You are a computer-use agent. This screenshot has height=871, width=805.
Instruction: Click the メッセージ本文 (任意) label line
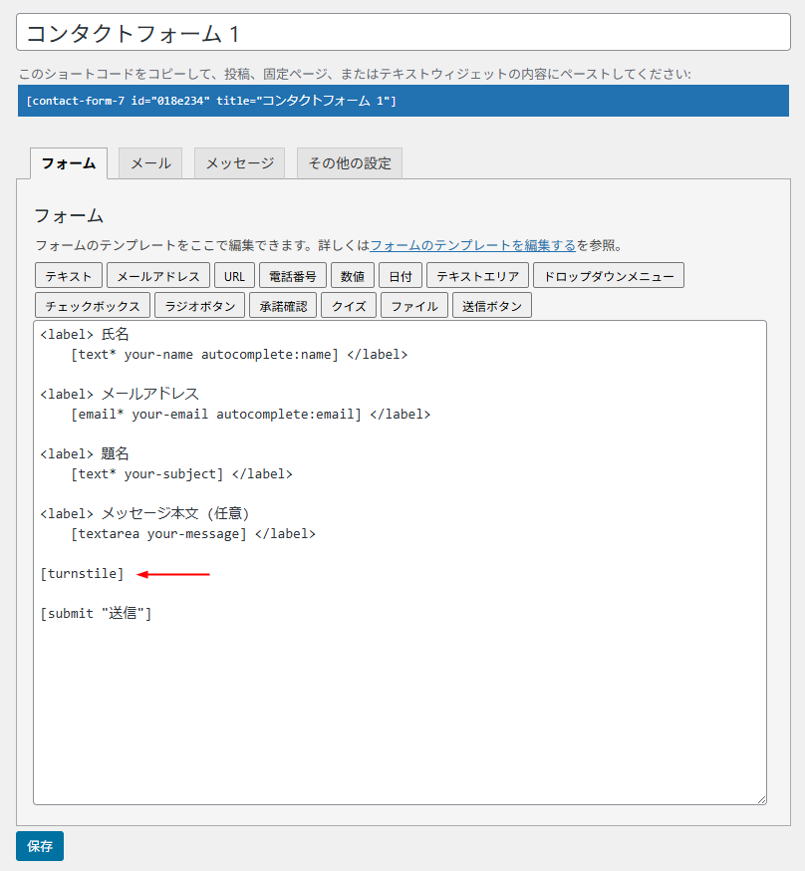144,514
